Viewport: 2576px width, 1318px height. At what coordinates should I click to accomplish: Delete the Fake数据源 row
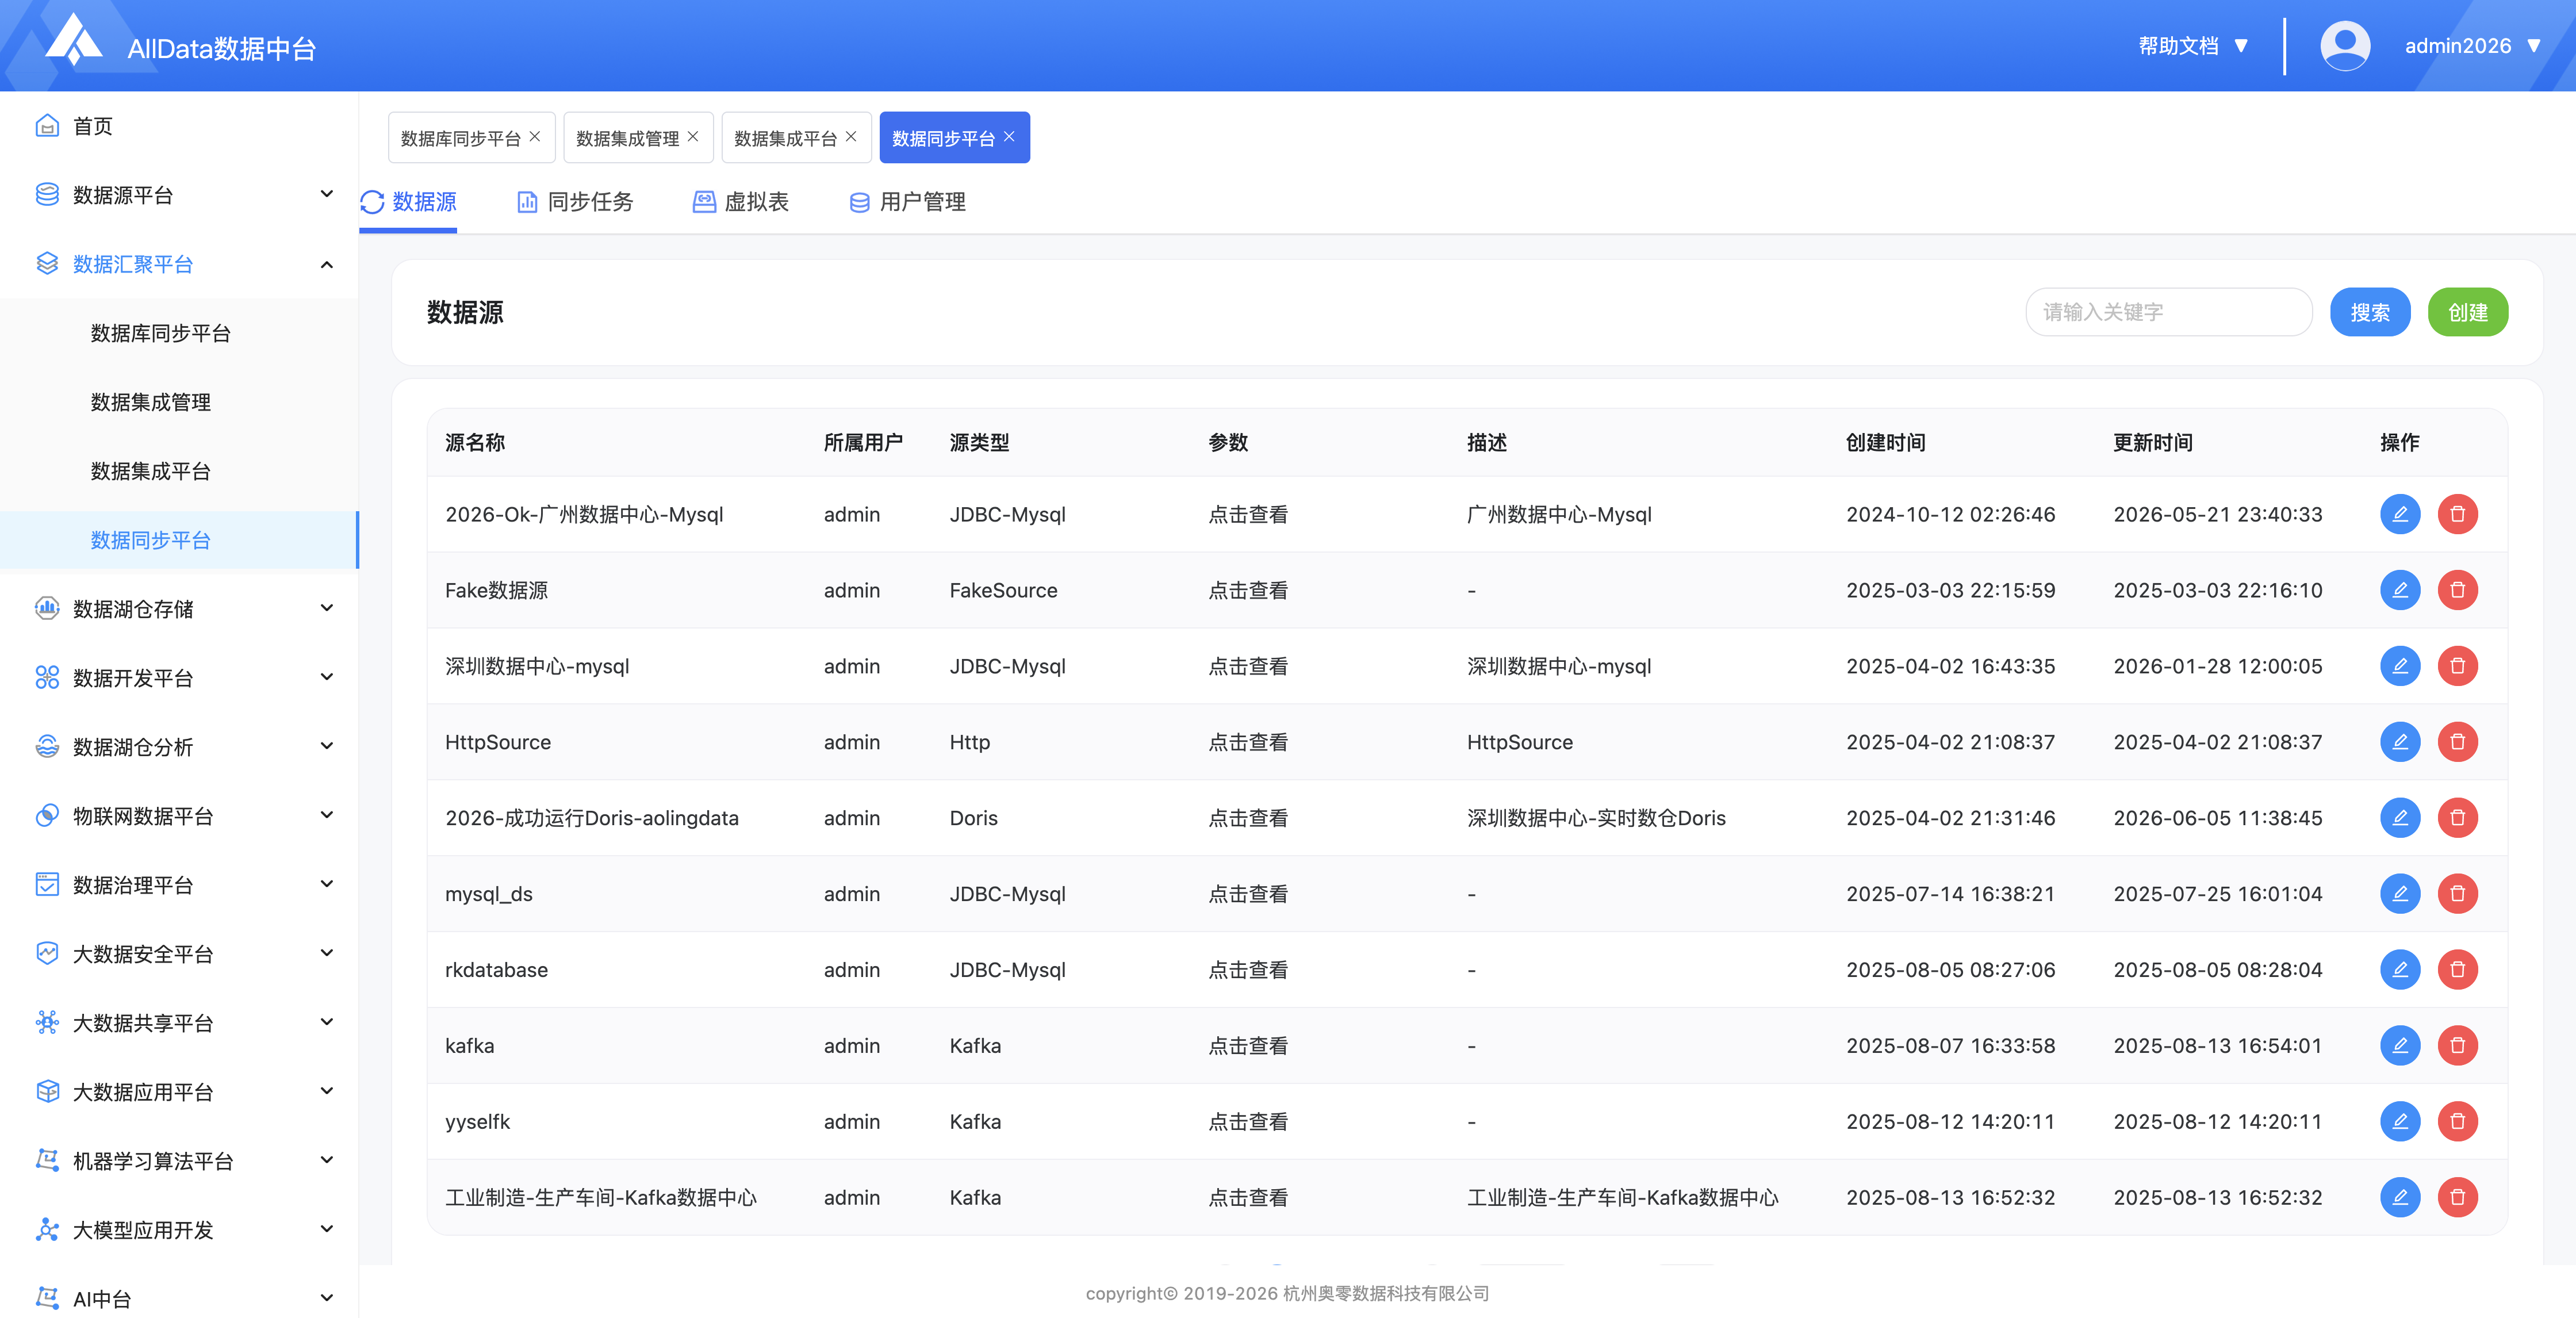pos(2457,590)
